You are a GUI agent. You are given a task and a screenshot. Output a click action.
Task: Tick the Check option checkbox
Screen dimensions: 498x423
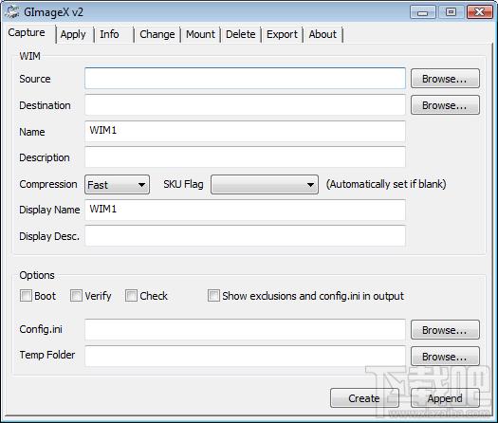[131, 295]
